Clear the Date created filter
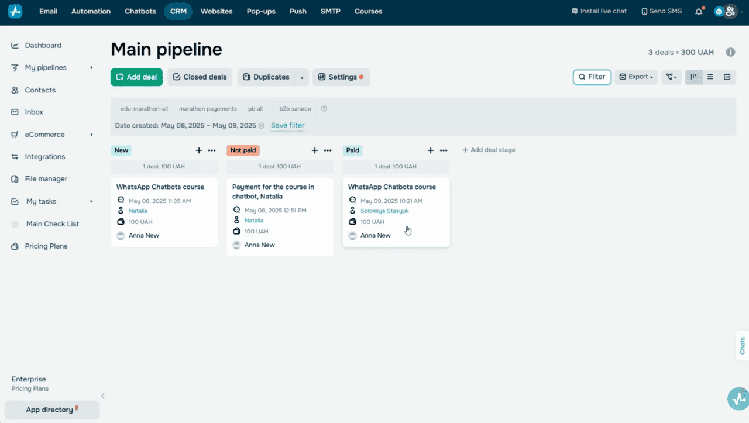Viewport: 749px width, 423px height. (262, 126)
